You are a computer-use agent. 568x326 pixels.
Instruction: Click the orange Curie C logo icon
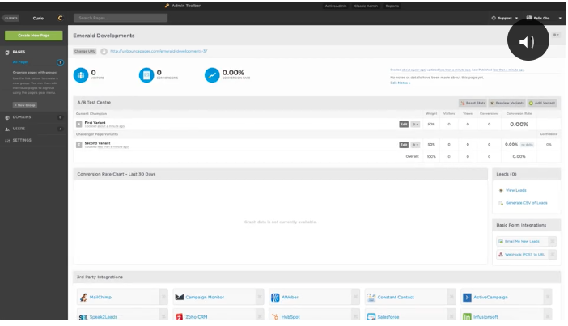[x=60, y=18]
